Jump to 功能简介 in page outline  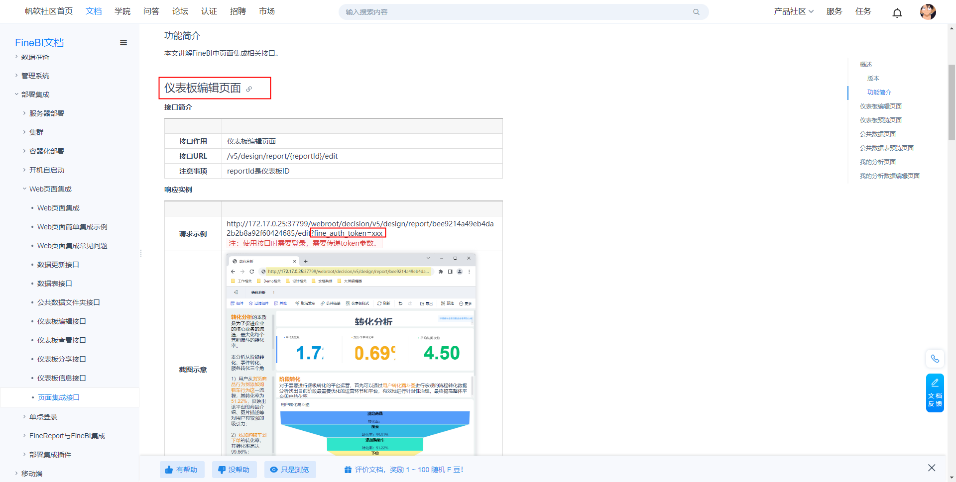click(x=879, y=93)
